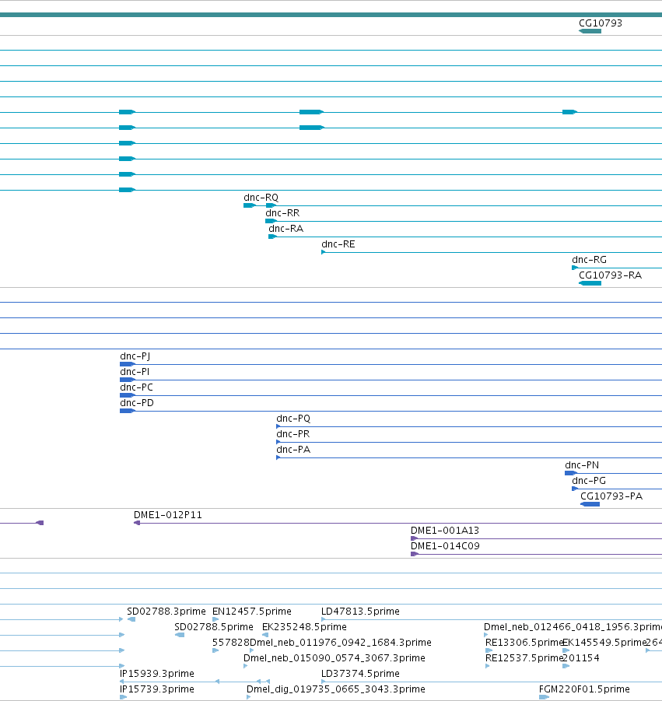662x701 pixels.
Task: Select the dnc-PQ protein label
Action: (x=293, y=419)
